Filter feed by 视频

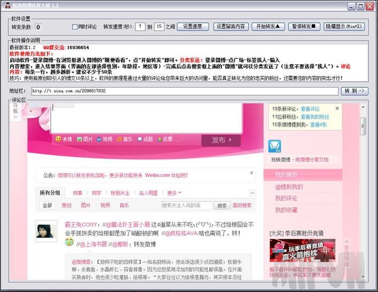105,205
